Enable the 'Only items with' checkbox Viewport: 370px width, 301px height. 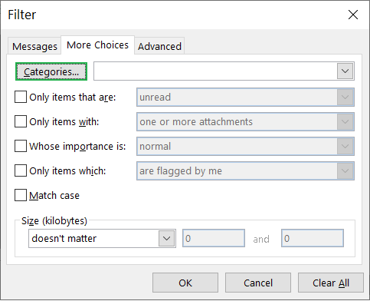[x=21, y=121]
